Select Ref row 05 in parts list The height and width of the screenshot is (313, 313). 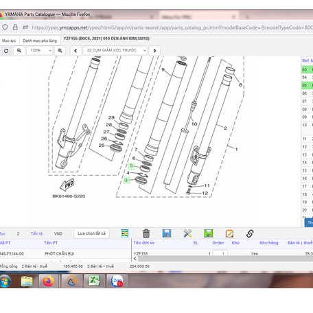[x=307, y=85]
